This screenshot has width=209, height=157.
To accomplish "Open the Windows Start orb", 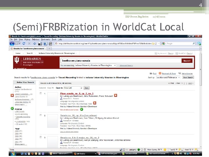I will pos(13,154).
